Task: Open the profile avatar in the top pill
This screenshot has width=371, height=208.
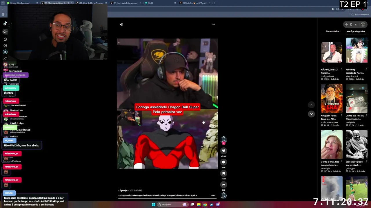Action: [x=363, y=25]
